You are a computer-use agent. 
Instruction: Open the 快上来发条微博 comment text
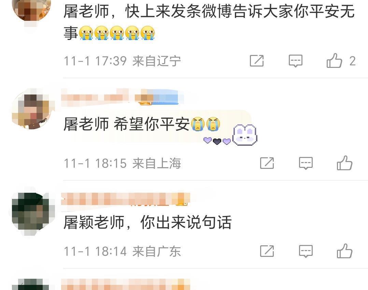[209, 21]
